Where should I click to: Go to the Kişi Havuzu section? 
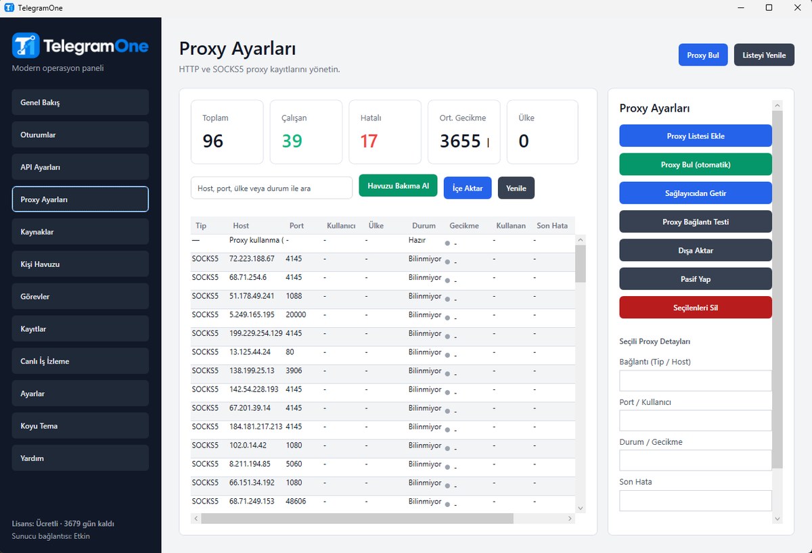pyautogui.click(x=81, y=264)
